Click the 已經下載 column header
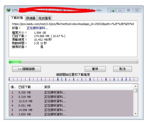Image resolution: width=150 pixels, height=129 pixels. pyautogui.click(x=30, y=87)
